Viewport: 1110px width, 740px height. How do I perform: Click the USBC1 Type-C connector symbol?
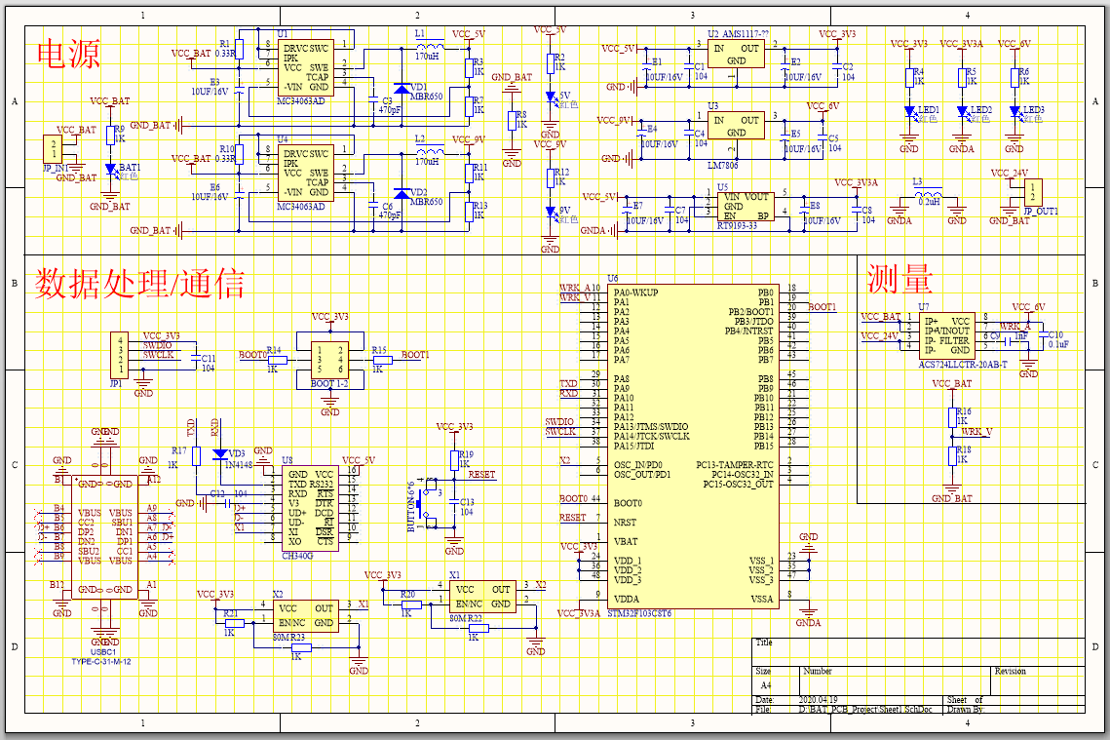tap(105, 537)
